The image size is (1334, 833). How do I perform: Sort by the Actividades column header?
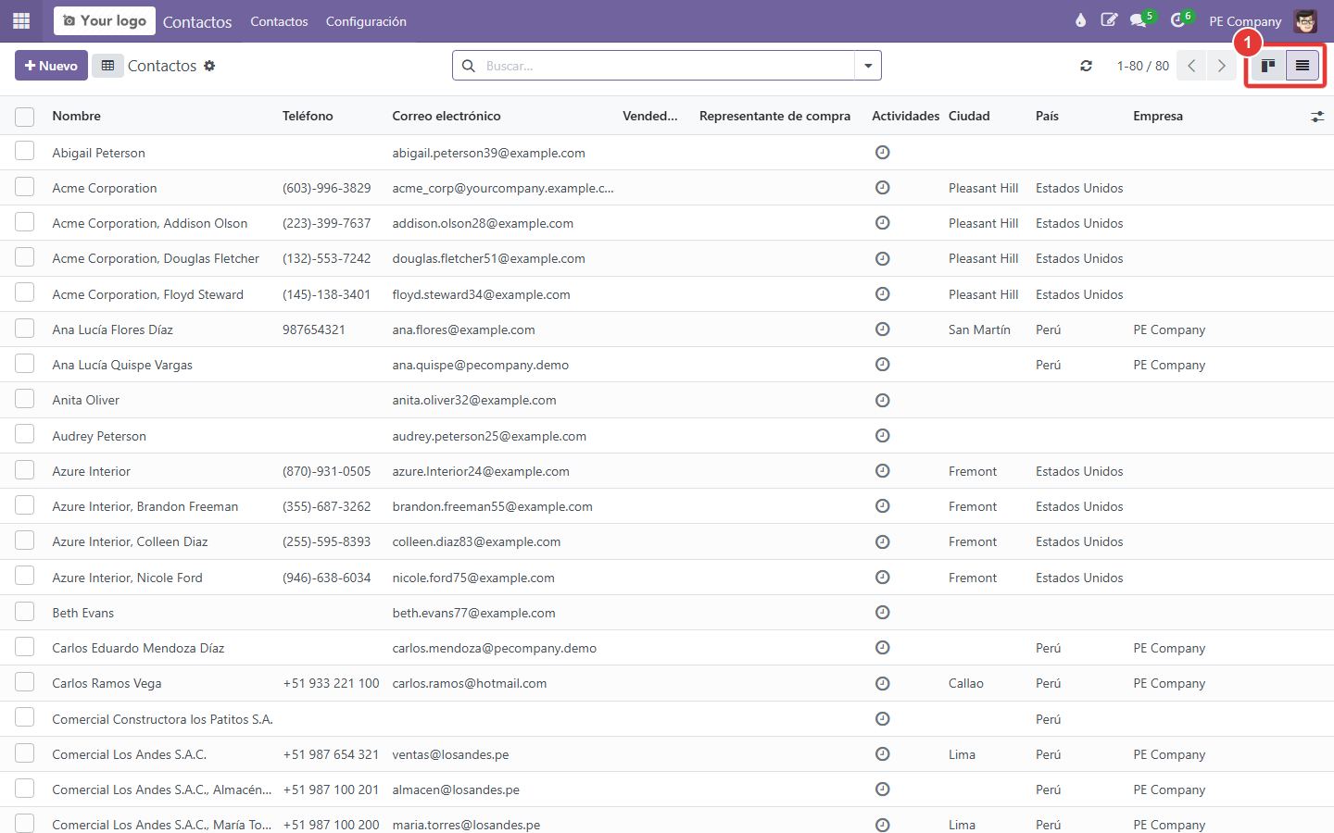click(x=905, y=117)
